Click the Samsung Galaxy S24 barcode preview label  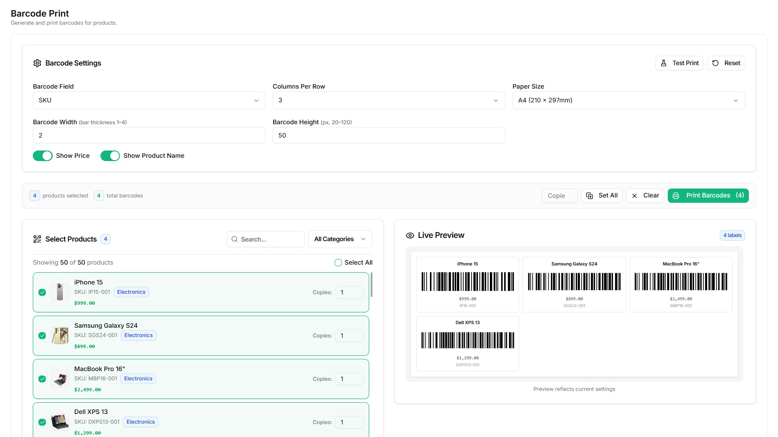[x=574, y=285]
